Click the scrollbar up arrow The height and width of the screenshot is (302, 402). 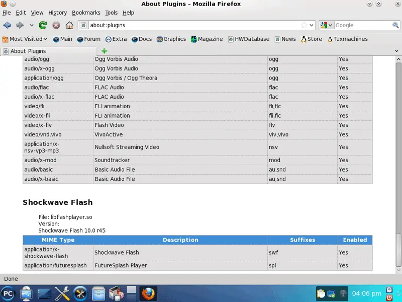398,59
